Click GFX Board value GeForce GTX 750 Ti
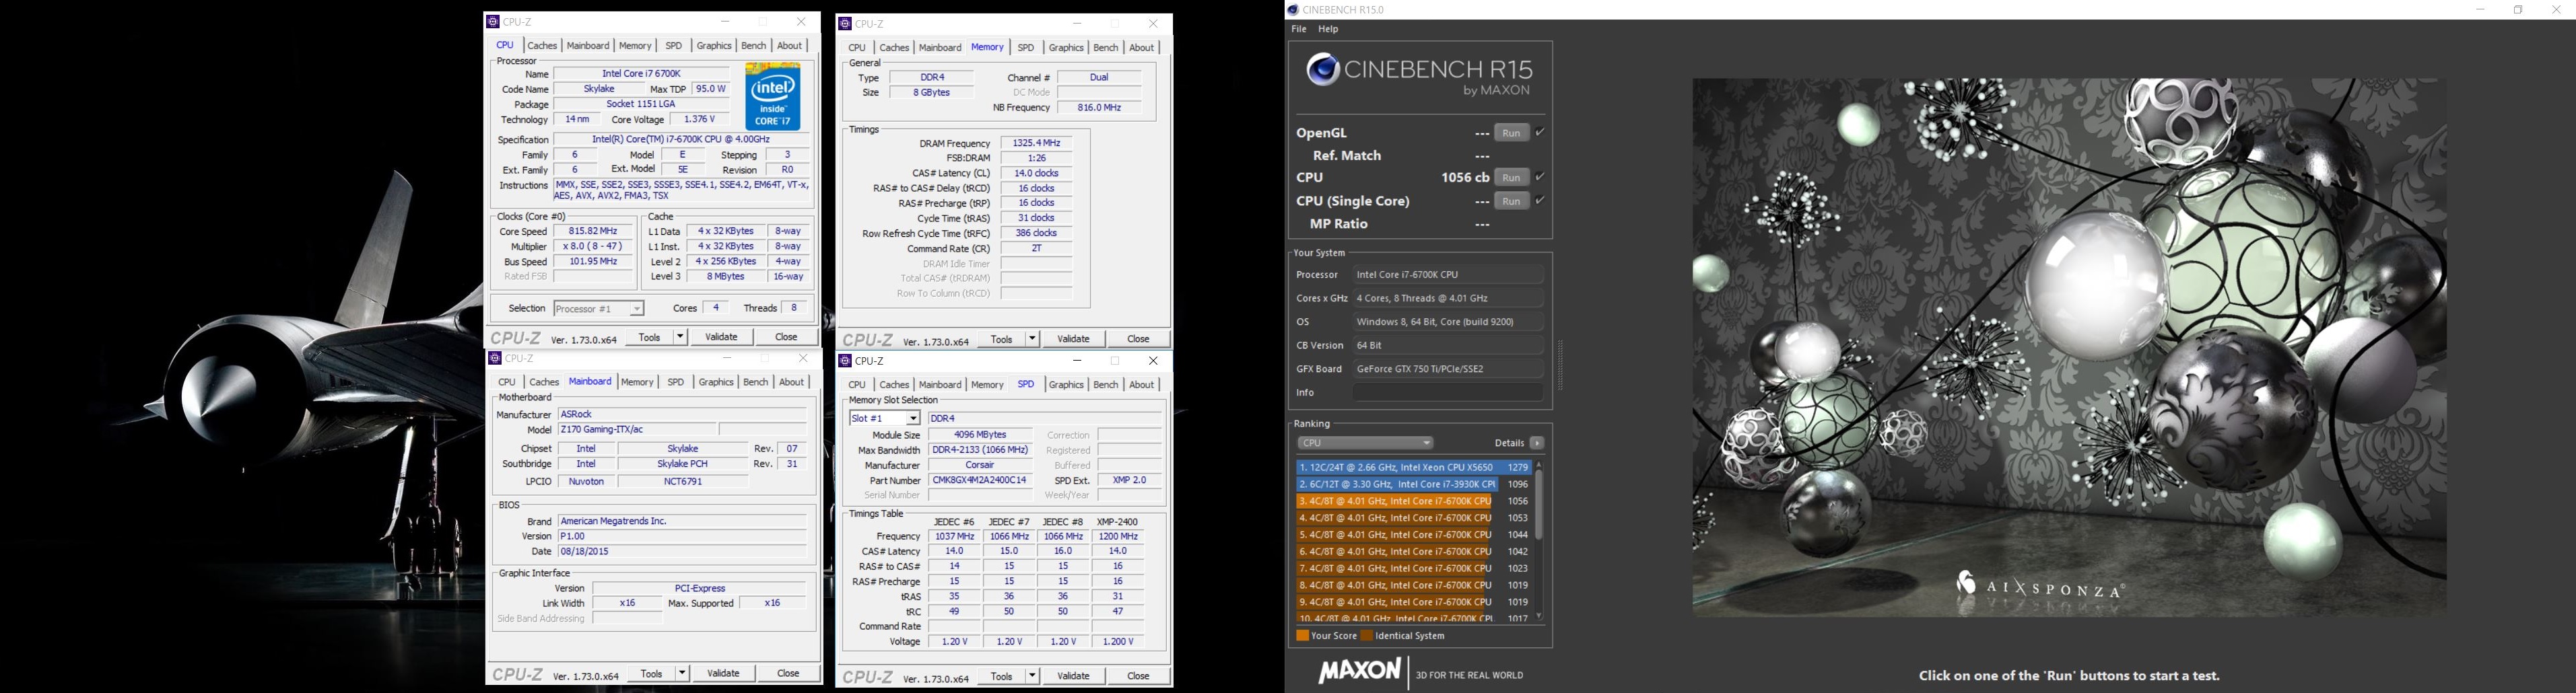Screen dimensions: 2576x693 (x=1448, y=369)
